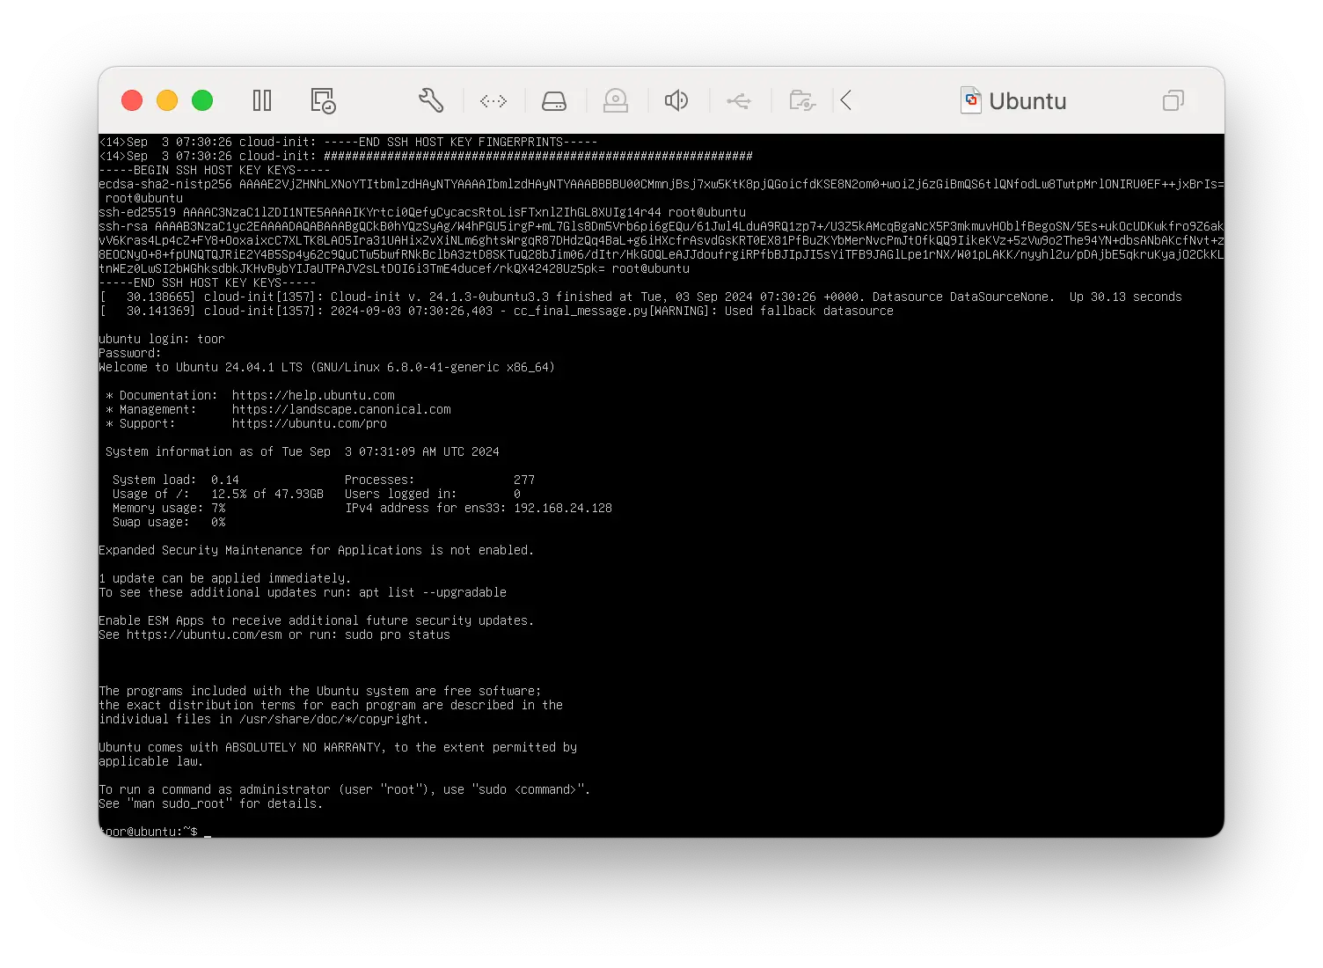Close the Ubuntu VM window
The height and width of the screenshot is (968, 1323).
pos(132,100)
